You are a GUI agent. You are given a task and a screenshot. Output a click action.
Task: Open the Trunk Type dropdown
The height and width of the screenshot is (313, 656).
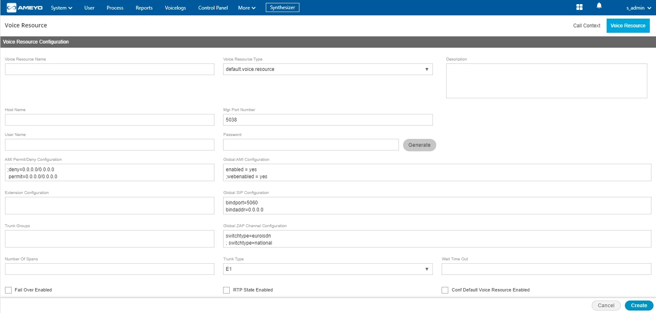pos(328,269)
